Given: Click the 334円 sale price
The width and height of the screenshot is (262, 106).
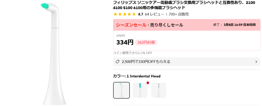Looking at the screenshot, I should coord(125,42).
